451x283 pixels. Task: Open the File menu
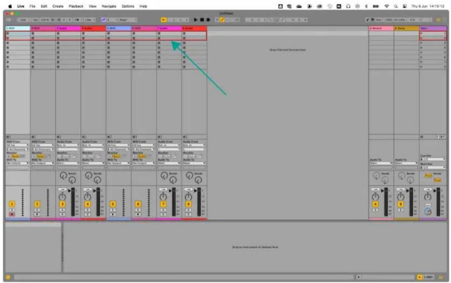pos(33,6)
